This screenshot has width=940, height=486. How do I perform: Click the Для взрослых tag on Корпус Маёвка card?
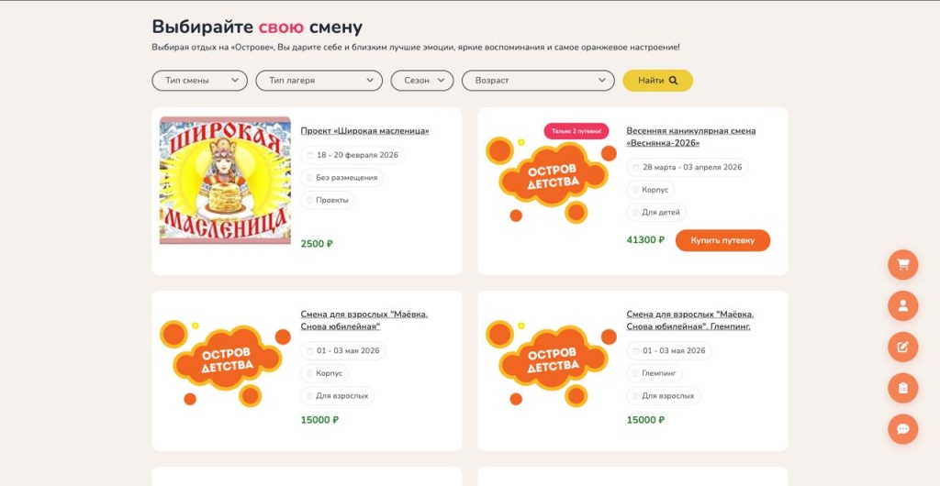(x=338, y=396)
